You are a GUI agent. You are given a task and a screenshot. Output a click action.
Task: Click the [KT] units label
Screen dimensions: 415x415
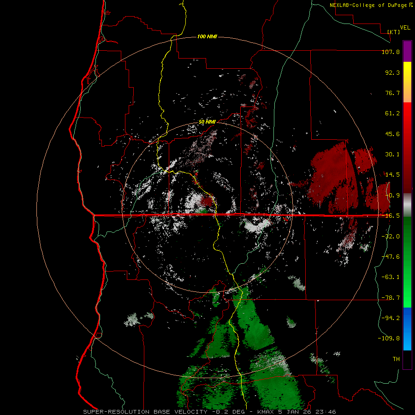pos(394,32)
